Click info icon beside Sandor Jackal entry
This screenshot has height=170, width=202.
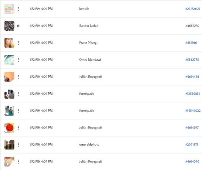pos(18,26)
